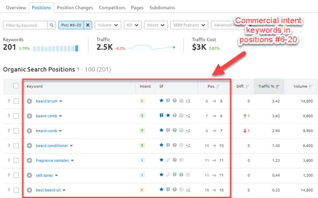
Task: Check the salt spray row checkbox
Action: [x=16, y=175]
